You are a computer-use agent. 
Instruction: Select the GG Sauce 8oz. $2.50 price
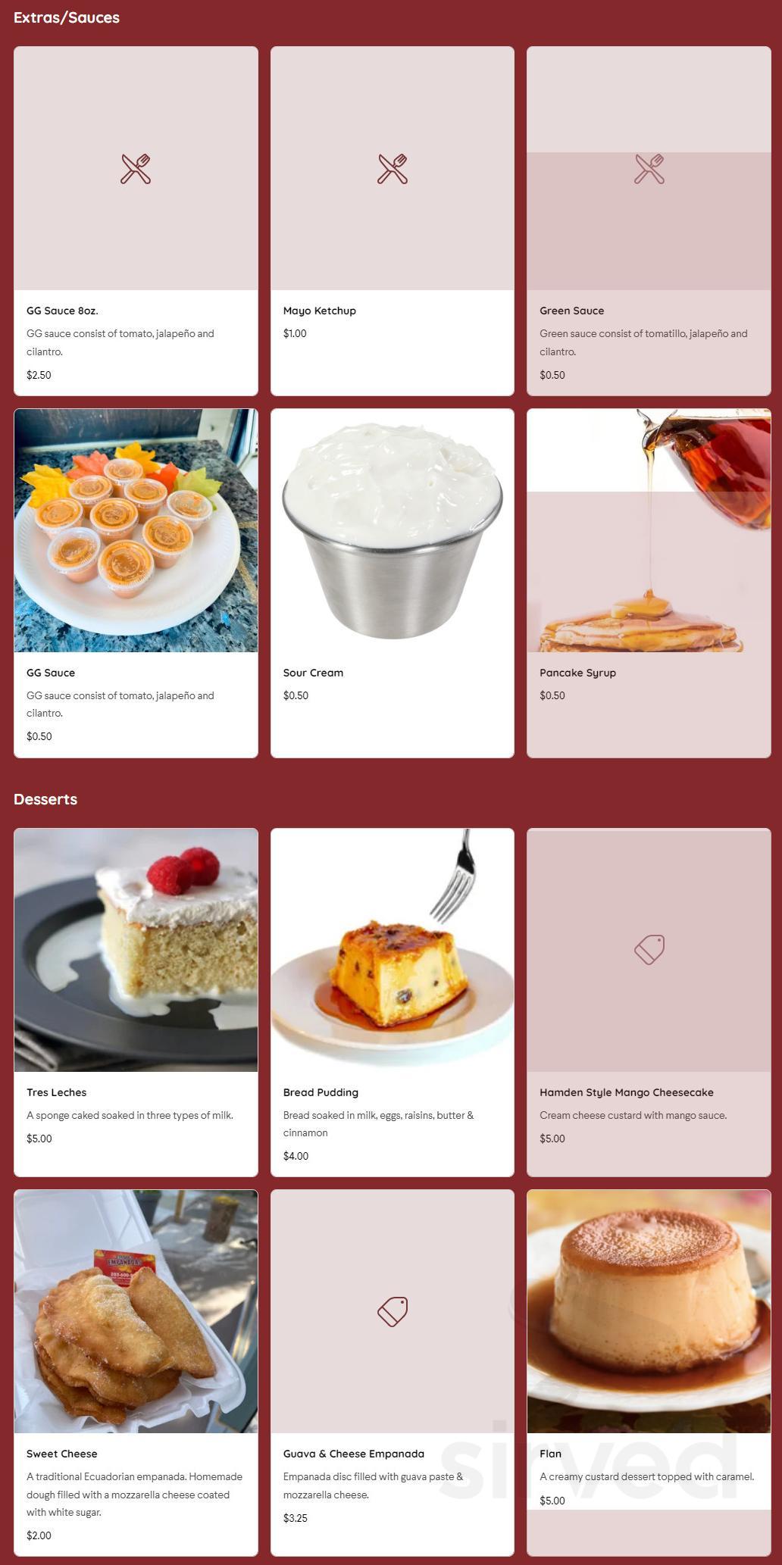point(39,375)
